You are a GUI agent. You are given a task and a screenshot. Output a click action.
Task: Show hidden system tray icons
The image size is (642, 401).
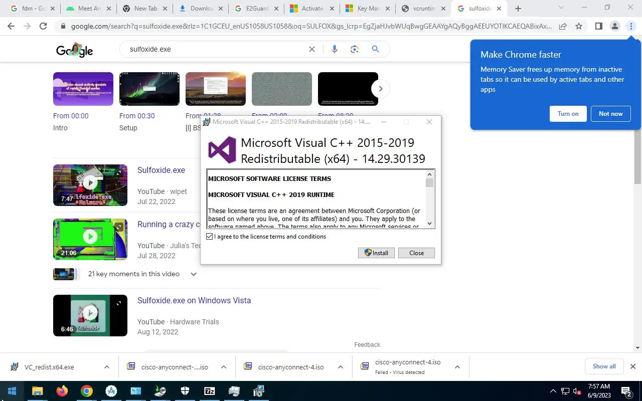553,391
